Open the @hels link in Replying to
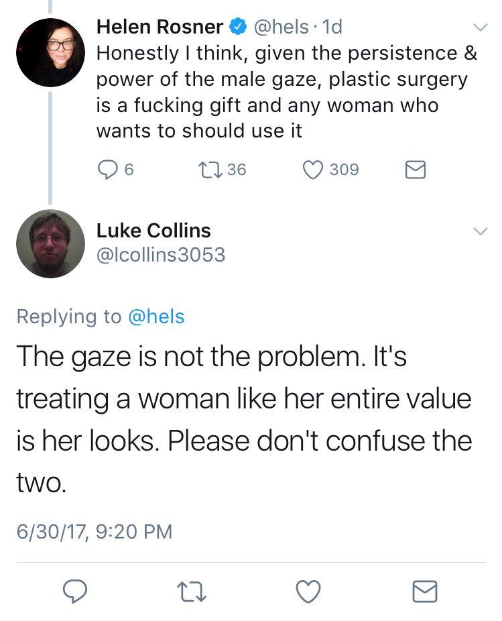Screen dimensions: 502x621 tap(156, 317)
